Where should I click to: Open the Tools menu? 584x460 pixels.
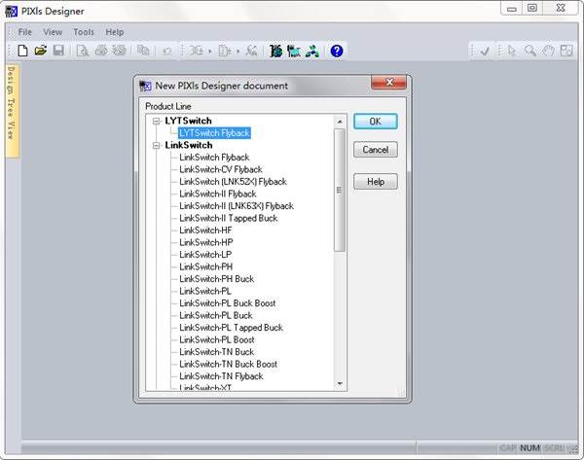pyautogui.click(x=84, y=32)
